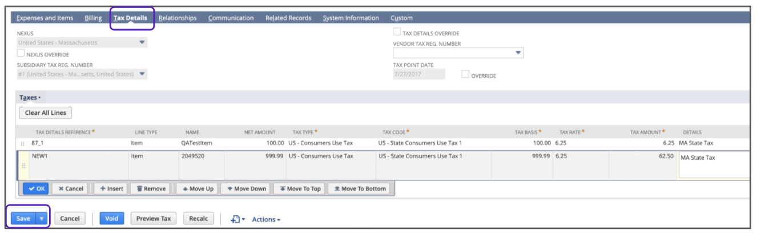Click the MA State Tax details field
The width and height of the screenshot is (757, 233).
(714, 166)
